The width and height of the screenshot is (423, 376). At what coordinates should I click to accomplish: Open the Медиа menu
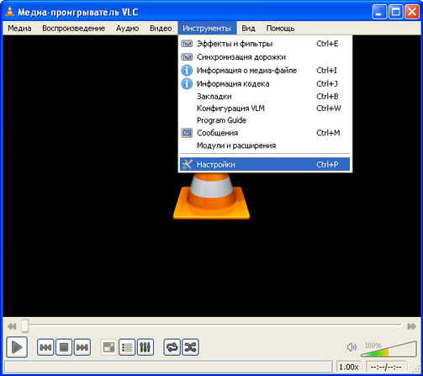[19, 29]
